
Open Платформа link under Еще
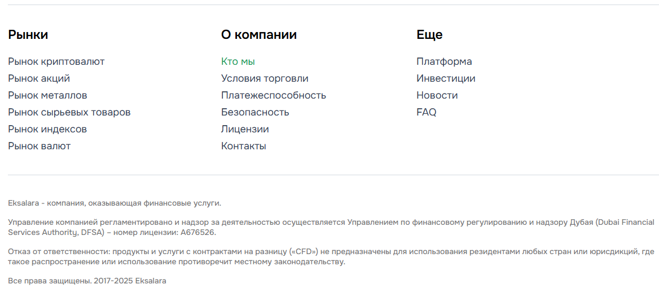pyautogui.click(x=444, y=61)
